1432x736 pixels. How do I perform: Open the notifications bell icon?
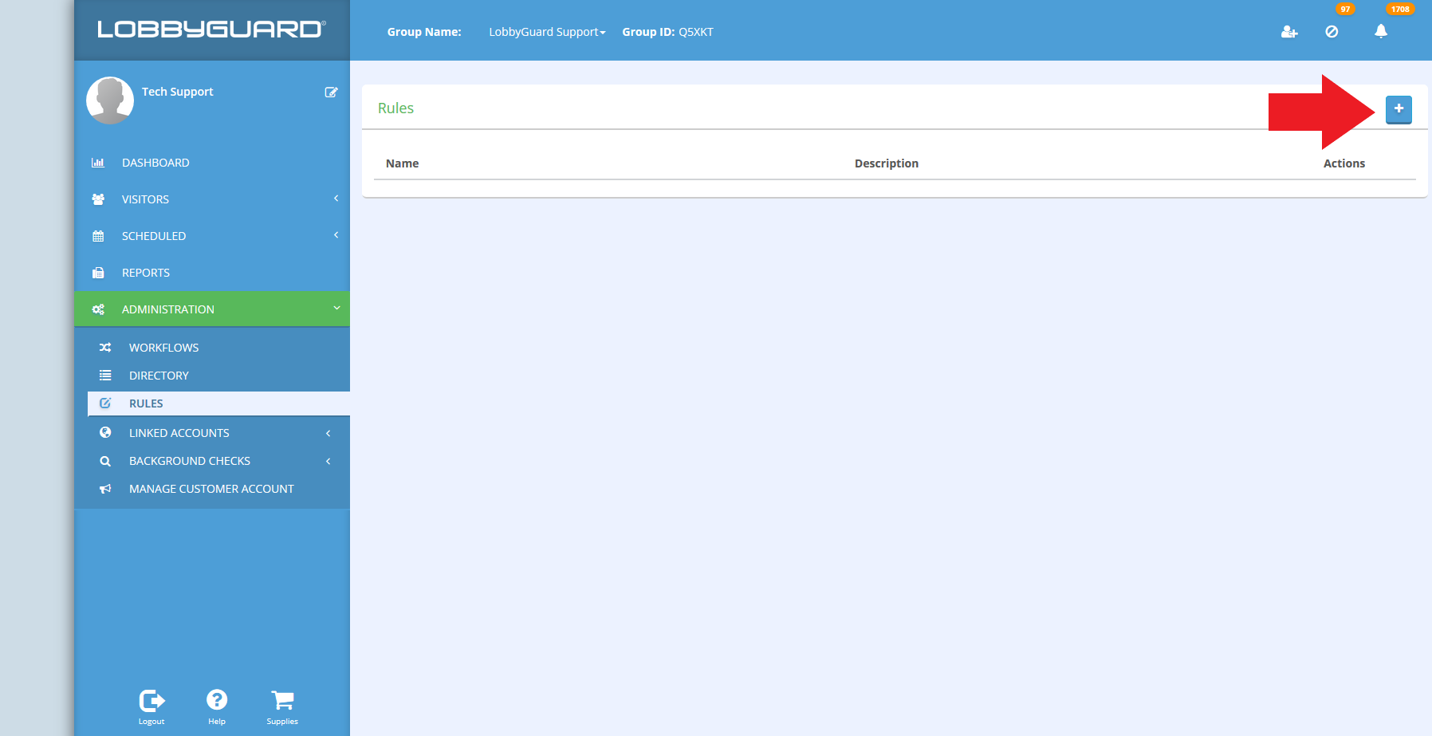click(1381, 31)
